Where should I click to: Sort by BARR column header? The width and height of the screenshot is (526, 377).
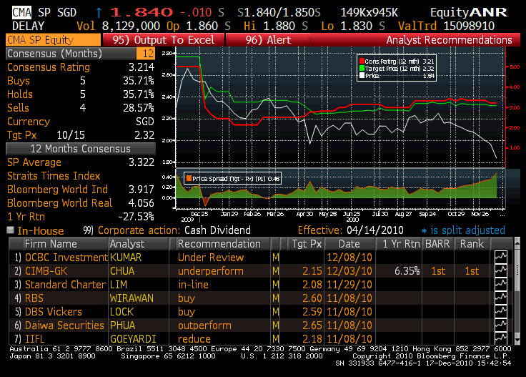pyautogui.click(x=437, y=244)
